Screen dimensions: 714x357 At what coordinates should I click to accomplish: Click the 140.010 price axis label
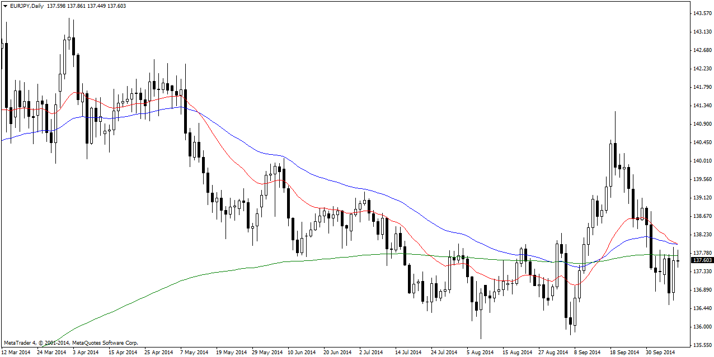[702, 161]
